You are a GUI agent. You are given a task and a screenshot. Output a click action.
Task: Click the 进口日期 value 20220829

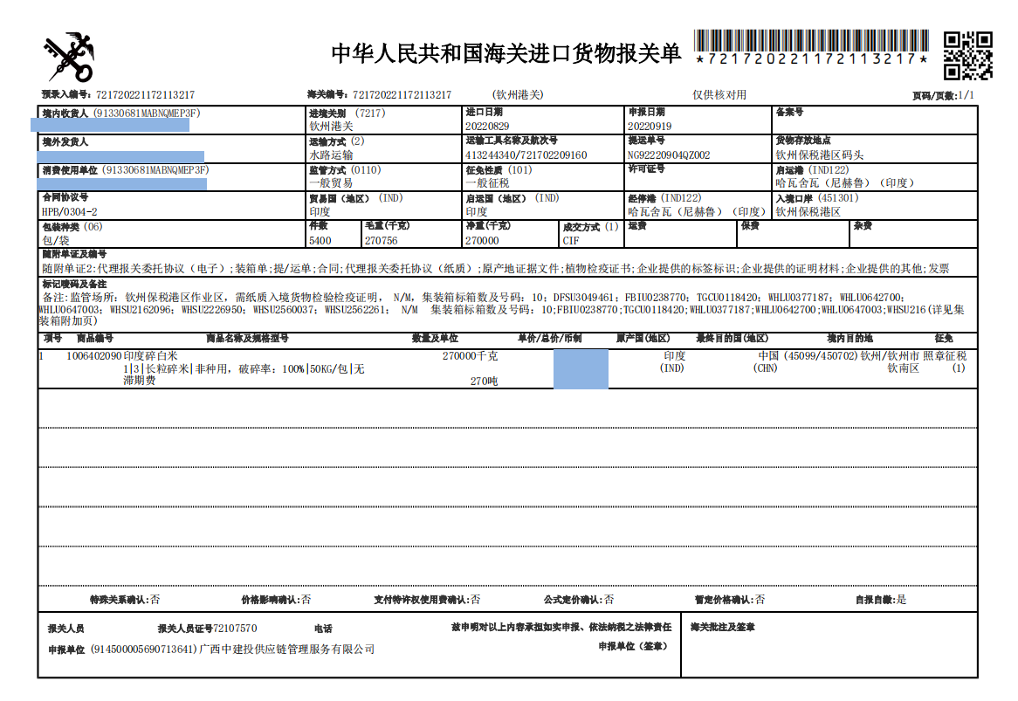coord(487,126)
